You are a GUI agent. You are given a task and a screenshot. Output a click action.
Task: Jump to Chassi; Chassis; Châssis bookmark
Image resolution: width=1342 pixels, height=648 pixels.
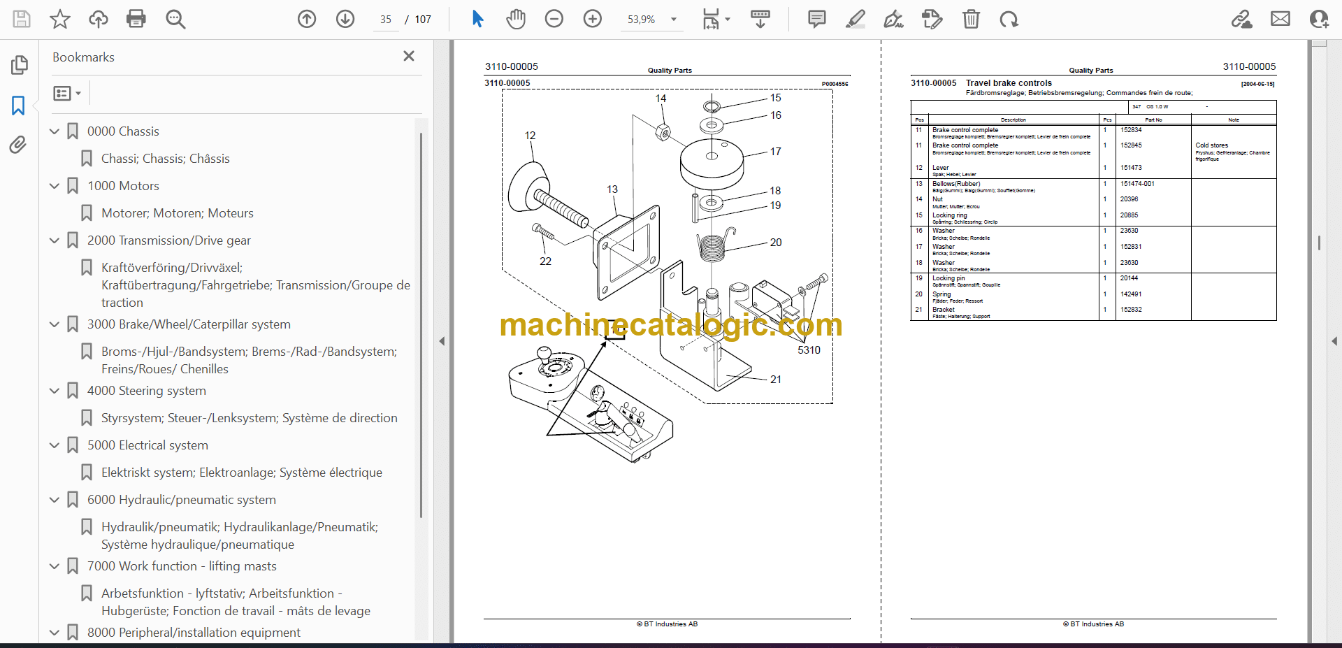(166, 159)
